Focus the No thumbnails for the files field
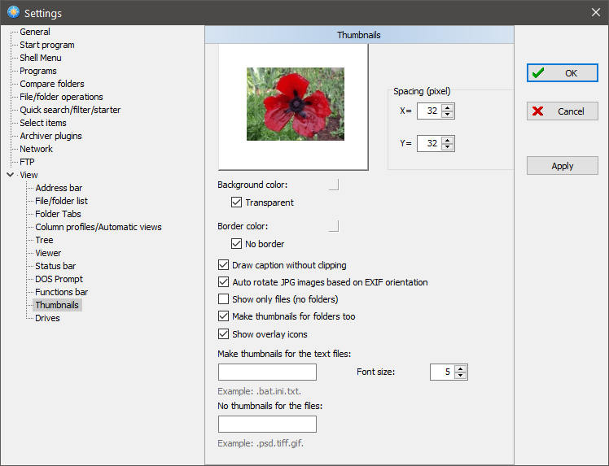Screen dimensions: 609x466 click(267, 424)
